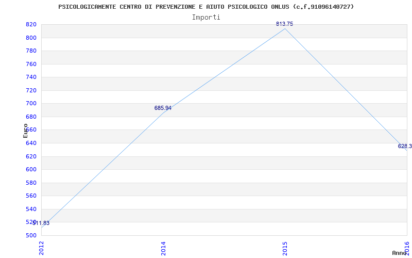The height and width of the screenshot is (258, 412).
Task: Click x-axis year label 2016
Action: click(x=407, y=248)
